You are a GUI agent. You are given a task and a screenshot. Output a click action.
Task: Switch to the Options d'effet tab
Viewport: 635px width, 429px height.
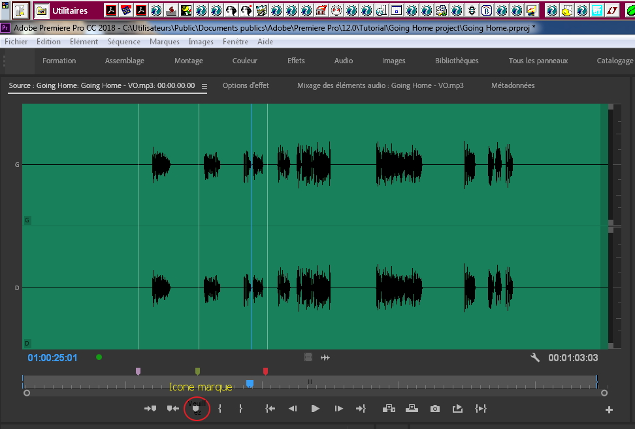[x=246, y=85]
